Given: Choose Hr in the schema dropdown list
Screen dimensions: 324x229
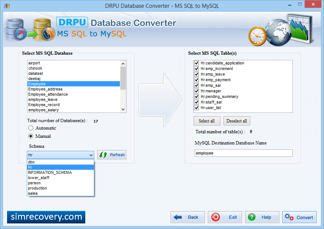Looking at the screenshot, I should 61,167.
